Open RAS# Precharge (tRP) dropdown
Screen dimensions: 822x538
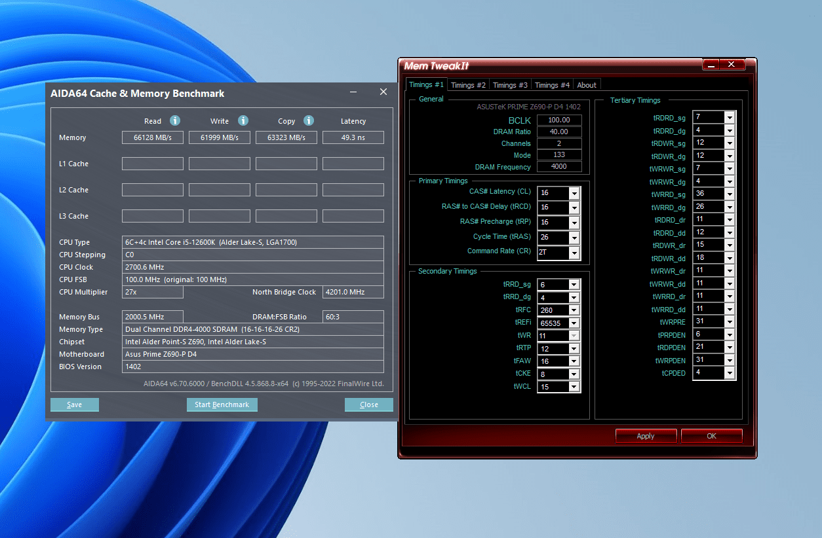[x=574, y=223]
